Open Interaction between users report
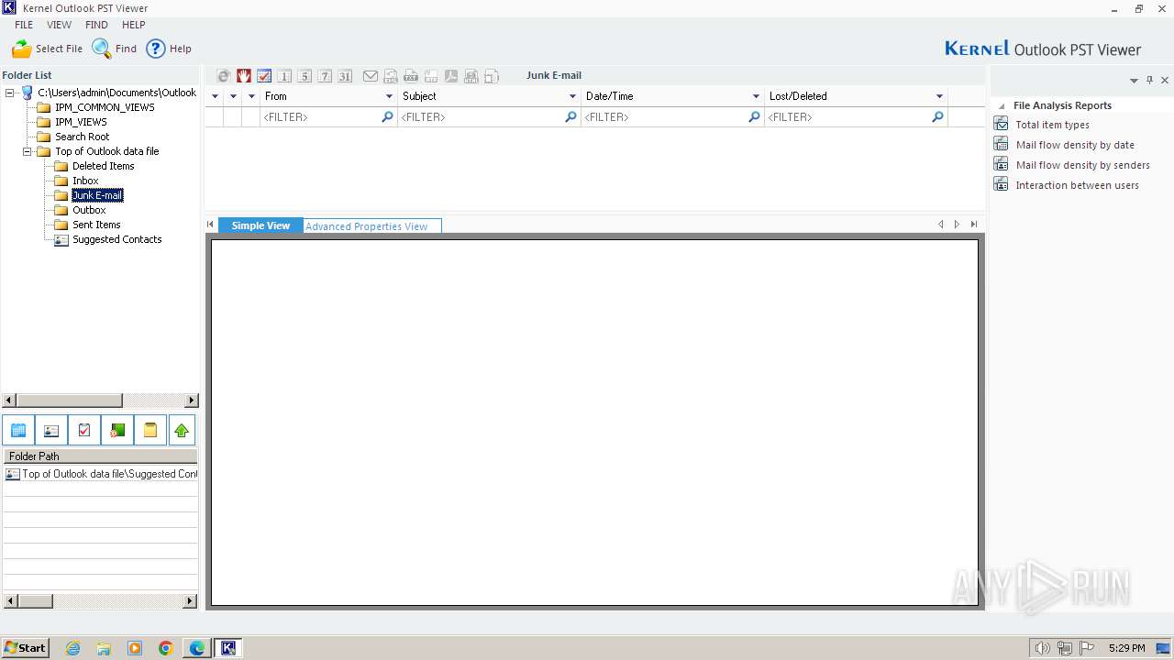Viewport: 1174px width, 660px height. tap(1077, 185)
